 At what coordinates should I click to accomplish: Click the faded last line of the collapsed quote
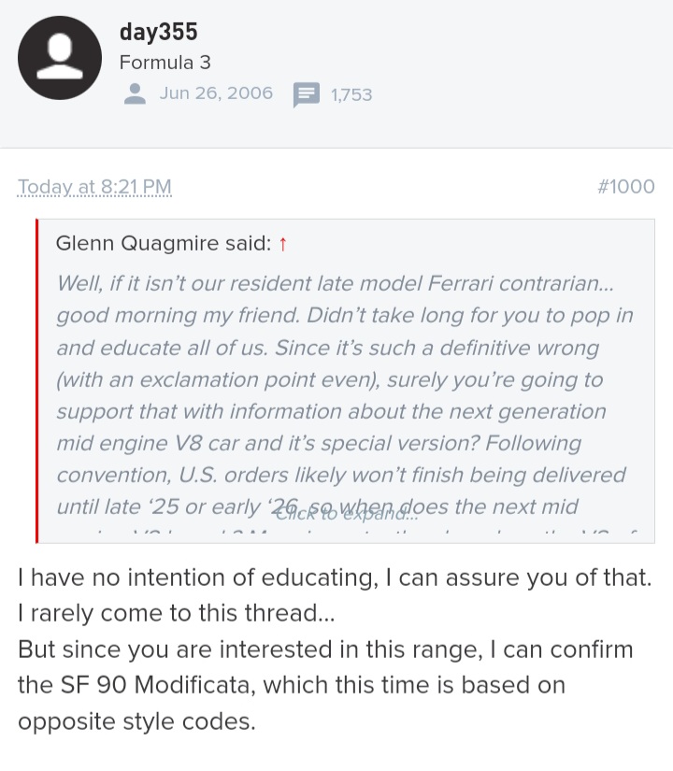pyautogui.click(x=347, y=534)
